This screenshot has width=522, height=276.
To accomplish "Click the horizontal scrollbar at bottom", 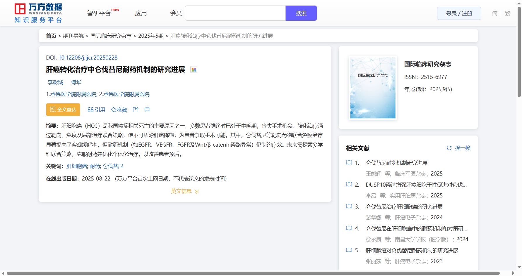I will click(x=253, y=273).
